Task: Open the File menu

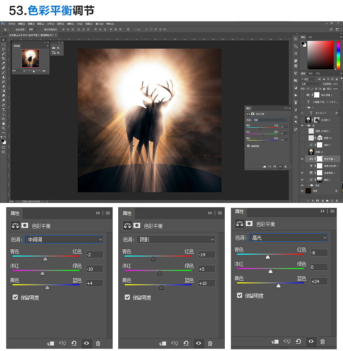Action: [12, 24]
